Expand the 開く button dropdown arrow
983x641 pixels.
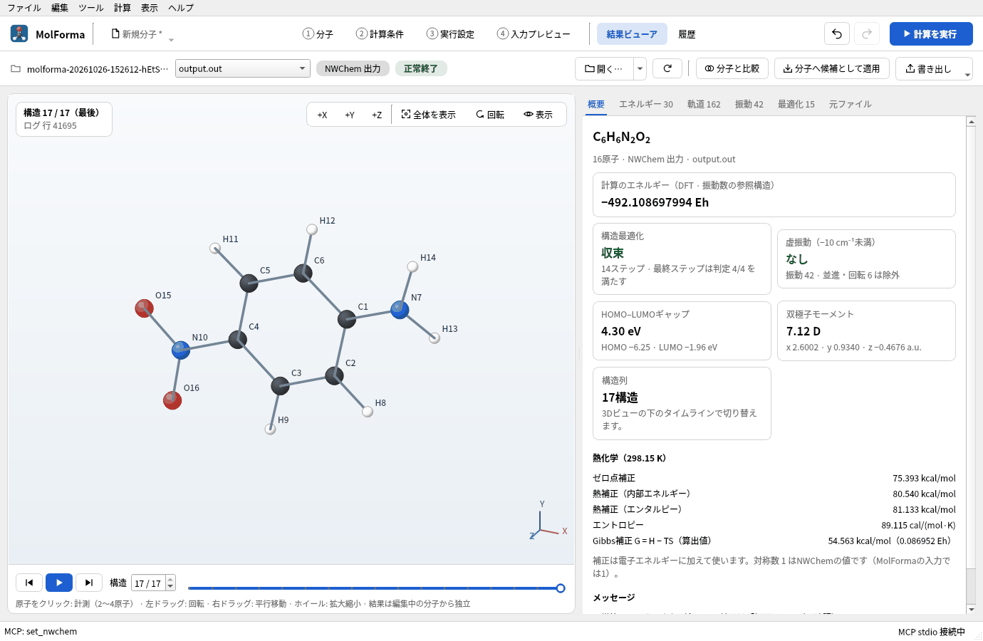(x=640, y=68)
